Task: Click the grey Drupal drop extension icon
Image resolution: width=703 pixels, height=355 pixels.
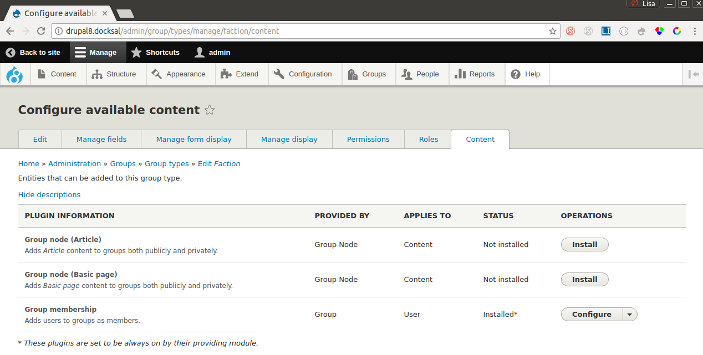Action: (641, 32)
